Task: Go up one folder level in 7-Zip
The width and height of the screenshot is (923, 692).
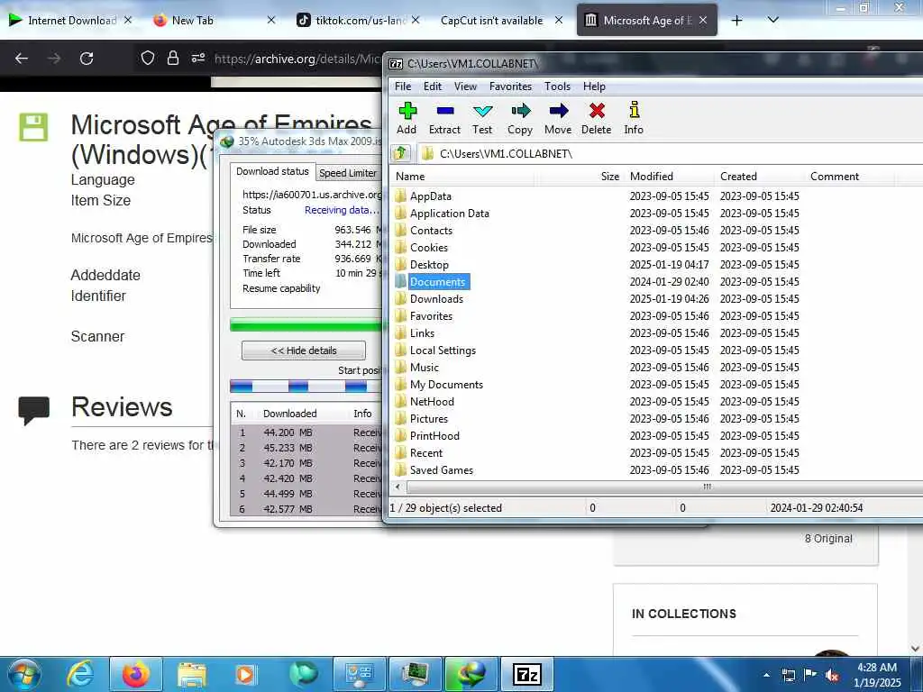Action: pos(401,153)
